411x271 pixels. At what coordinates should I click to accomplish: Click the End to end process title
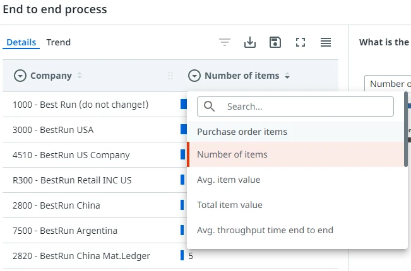55,9
